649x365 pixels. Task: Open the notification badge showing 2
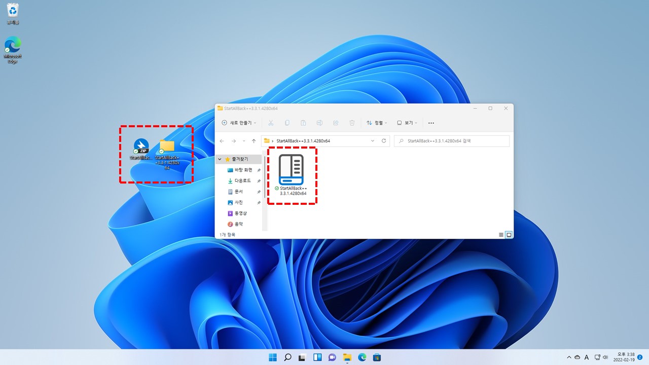click(640, 357)
